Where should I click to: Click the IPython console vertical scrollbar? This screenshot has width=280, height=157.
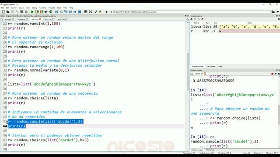[x=279, y=115]
